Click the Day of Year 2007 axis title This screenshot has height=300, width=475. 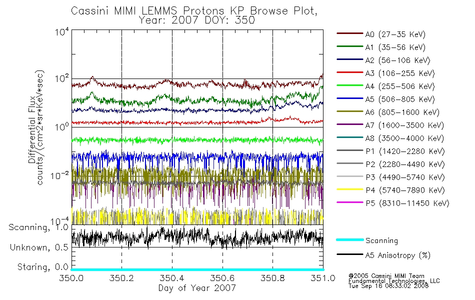(197, 288)
